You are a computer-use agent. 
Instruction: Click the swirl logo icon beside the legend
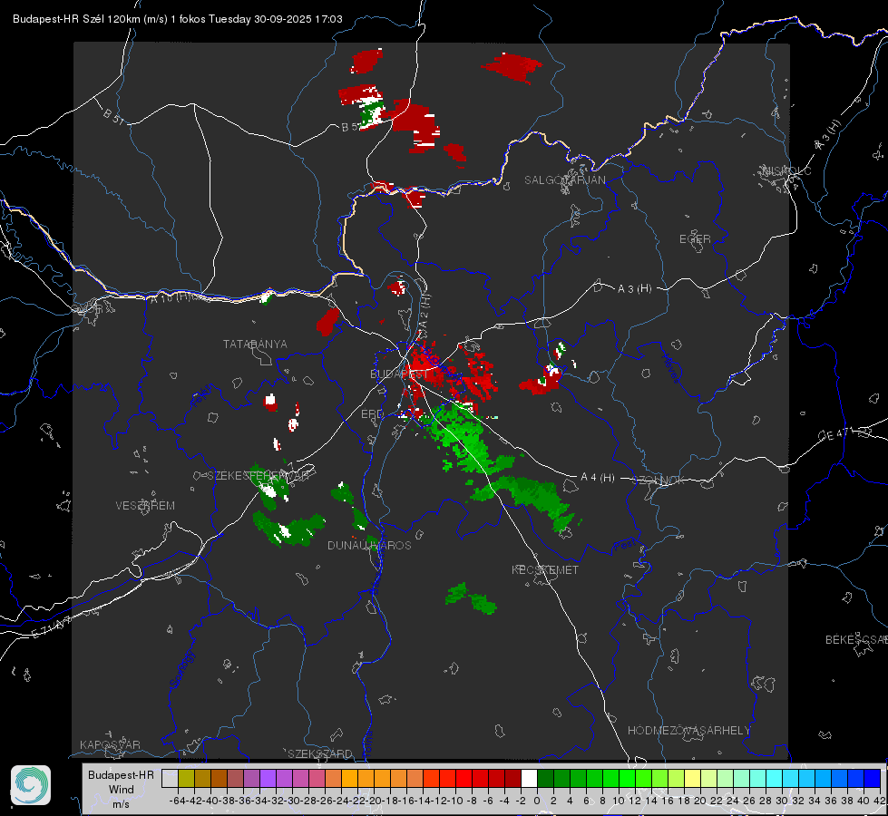(31, 785)
